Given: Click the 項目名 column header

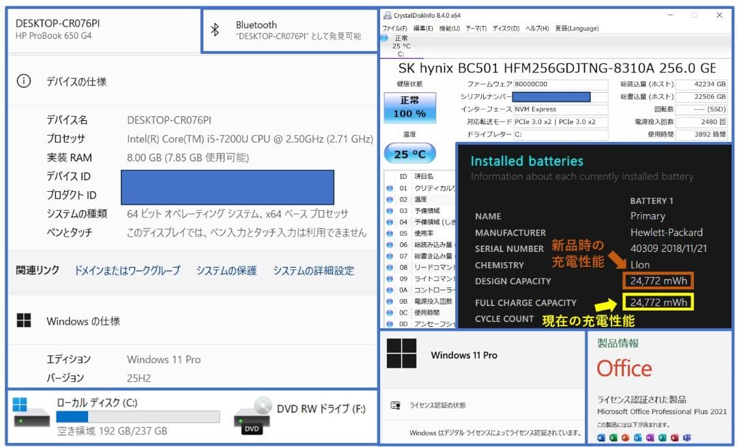Looking at the screenshot, I should (424, 176).
